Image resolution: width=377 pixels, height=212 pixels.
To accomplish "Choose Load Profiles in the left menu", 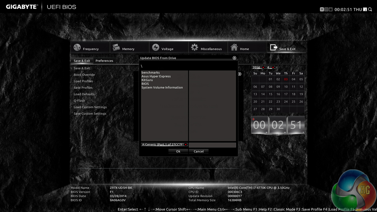I will pyautogui.click(x=83, y=81).
